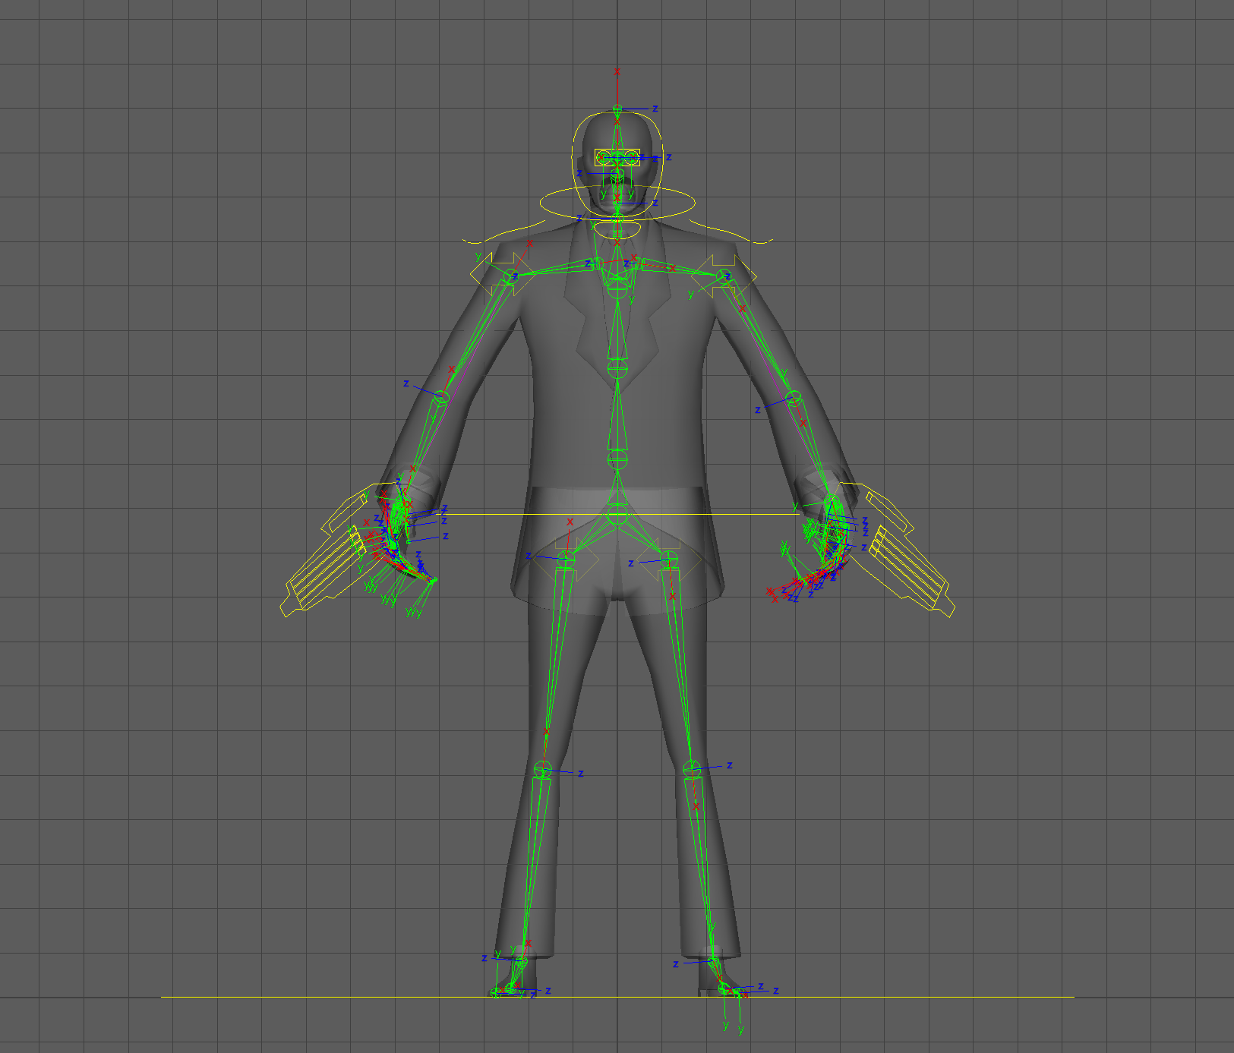
Task: Click the left knee joint circle
Action: coord(543,771)
